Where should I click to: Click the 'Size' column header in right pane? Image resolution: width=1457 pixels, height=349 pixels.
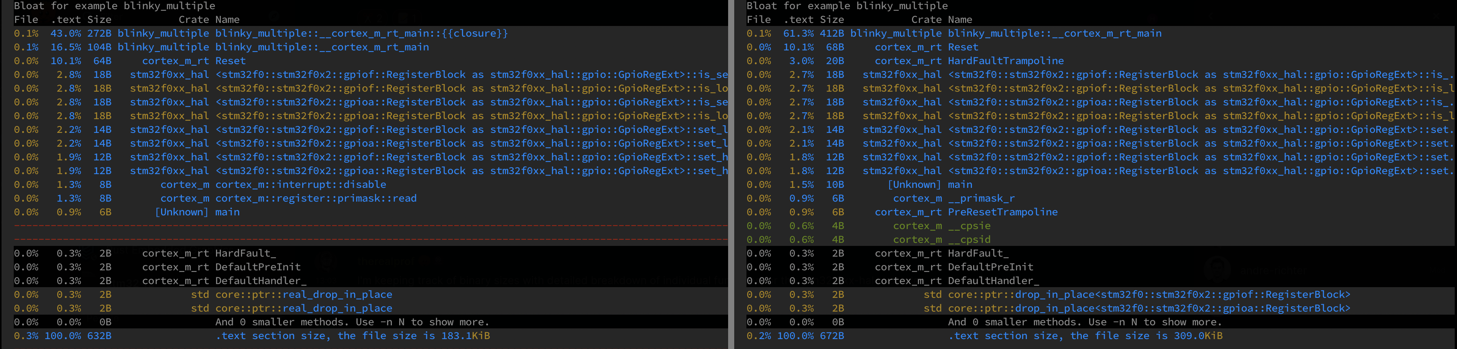832,19
